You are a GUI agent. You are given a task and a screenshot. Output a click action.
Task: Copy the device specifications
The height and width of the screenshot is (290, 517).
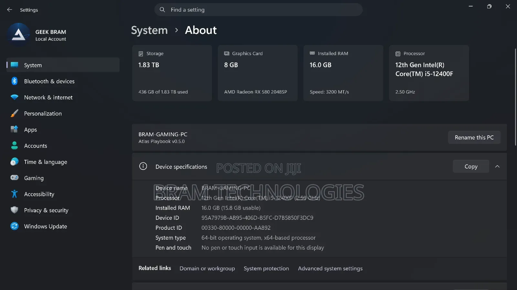tap(471, 166)
